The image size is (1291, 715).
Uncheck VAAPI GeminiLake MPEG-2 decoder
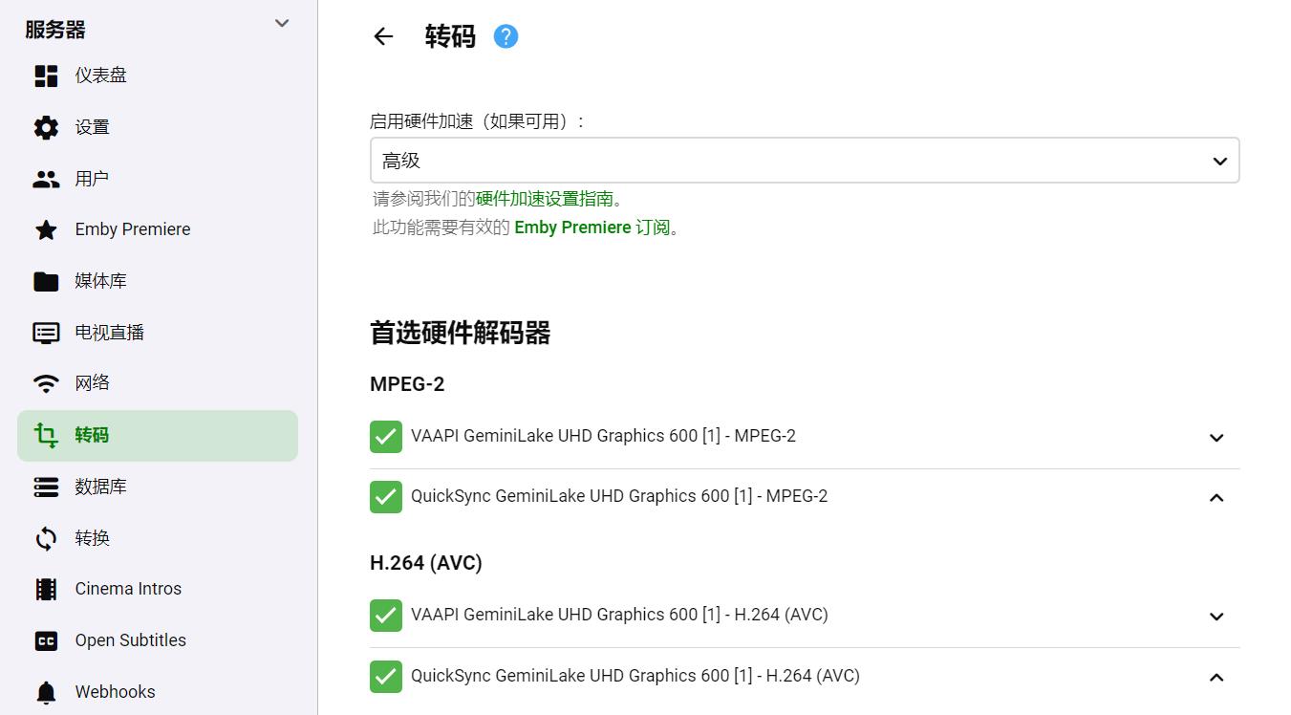tap(386, 437)
